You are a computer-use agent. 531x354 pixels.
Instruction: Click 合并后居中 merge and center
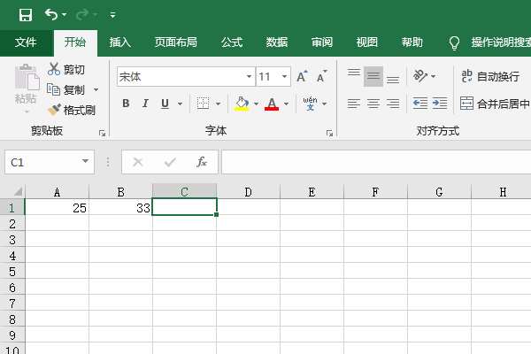(x=495, y=104)
